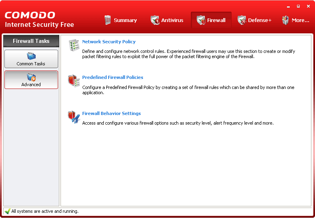The width and height of the screenshot is (315, 218).
Task: Open the Network Security Policy link
Action: 109,42
